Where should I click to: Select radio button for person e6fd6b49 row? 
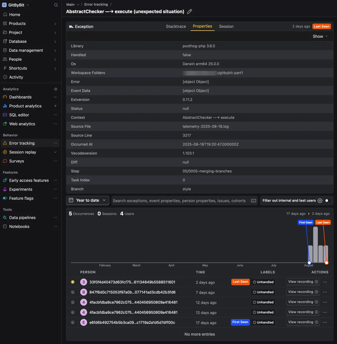[x=73, y=322]
